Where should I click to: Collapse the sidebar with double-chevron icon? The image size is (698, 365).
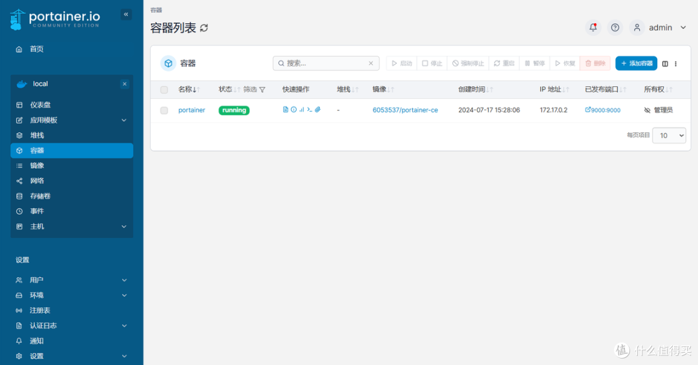(x=126, y=15)
